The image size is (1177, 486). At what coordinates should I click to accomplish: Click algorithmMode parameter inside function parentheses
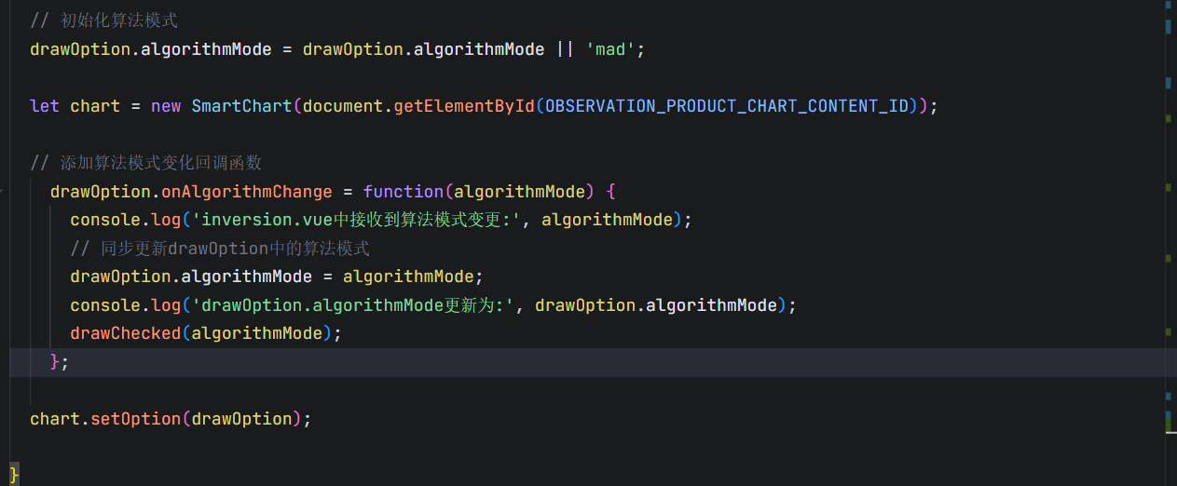pos(520,192)
